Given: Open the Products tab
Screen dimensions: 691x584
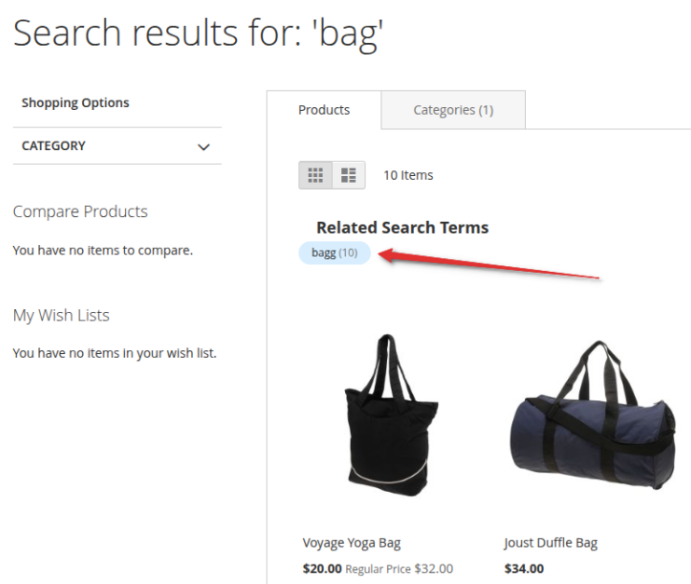Looking at the screenshot, I should pyautogui.click(x=324, y=110).
